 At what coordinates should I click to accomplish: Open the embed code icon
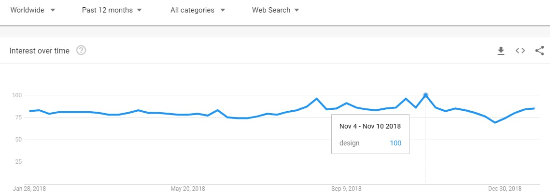click(520, 51)
